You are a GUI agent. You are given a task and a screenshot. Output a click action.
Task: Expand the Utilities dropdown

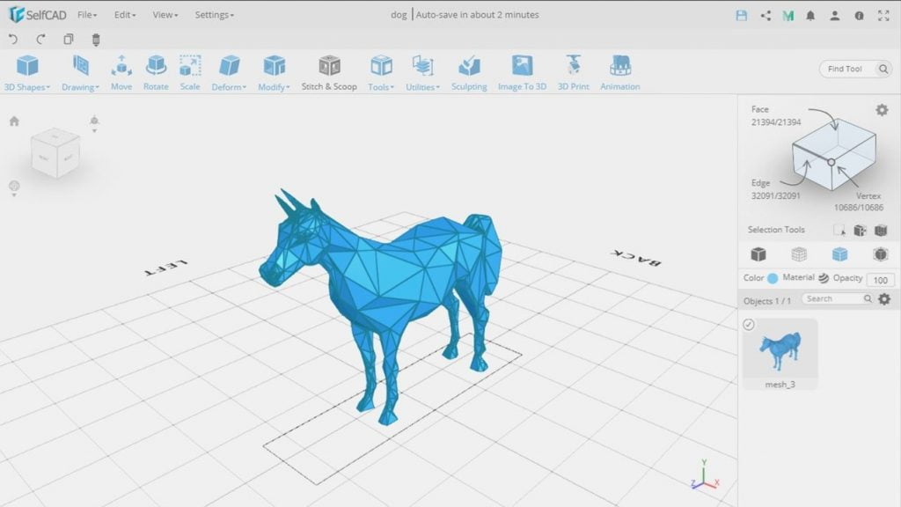[422, 73]
